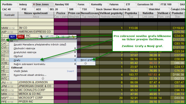Viewport: 186px width, 104px height.
Task: Open the ETF tab
Action: 128,5
